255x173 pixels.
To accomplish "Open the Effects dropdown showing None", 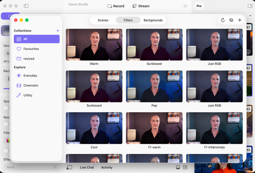I will 31,167.
